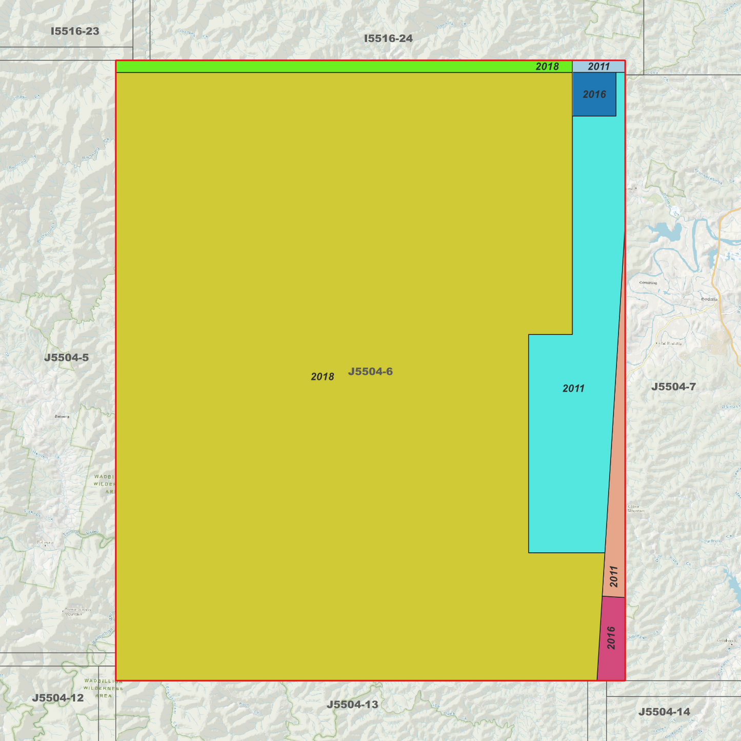Select the J5504-5 sheet label
Screen dimensions: 741x741
coord(66,357)
